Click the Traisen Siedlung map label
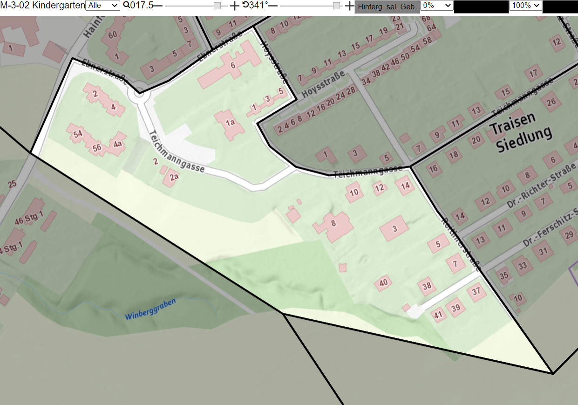 pyautogui.click(x=521, y=132)
